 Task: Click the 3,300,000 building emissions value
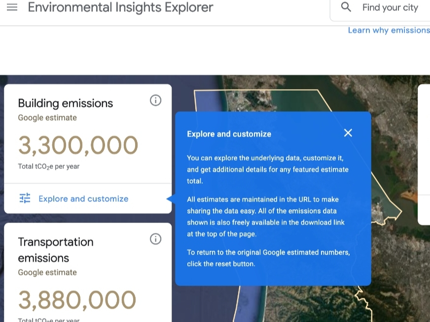coord(78,145)
